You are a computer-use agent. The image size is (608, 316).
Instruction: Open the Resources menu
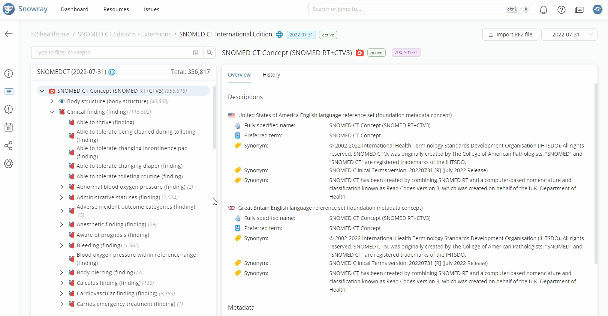(116, 9)
